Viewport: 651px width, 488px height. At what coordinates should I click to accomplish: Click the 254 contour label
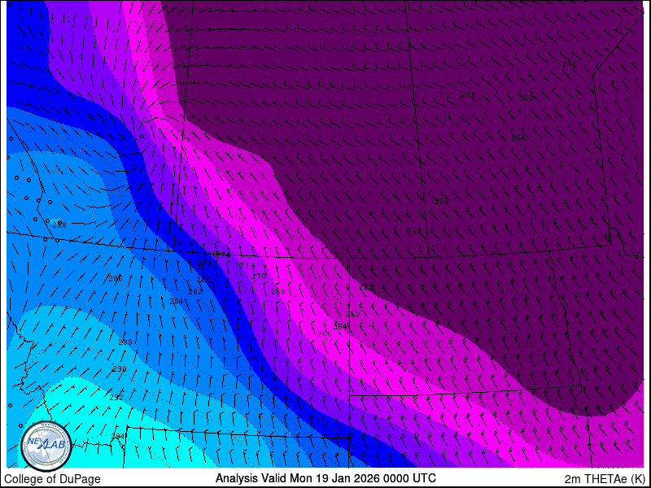(x=518, y=137)
